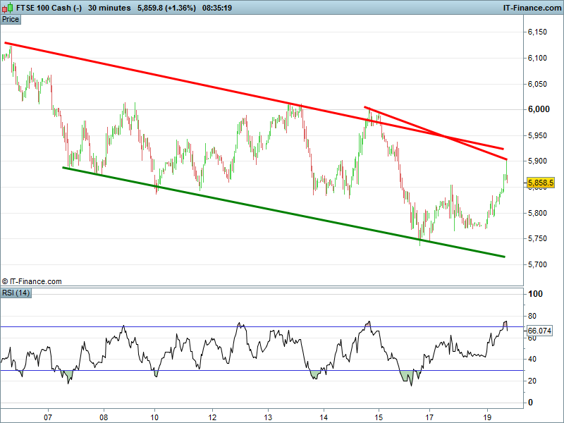Select the green lower support trendline

coord(282,211)
